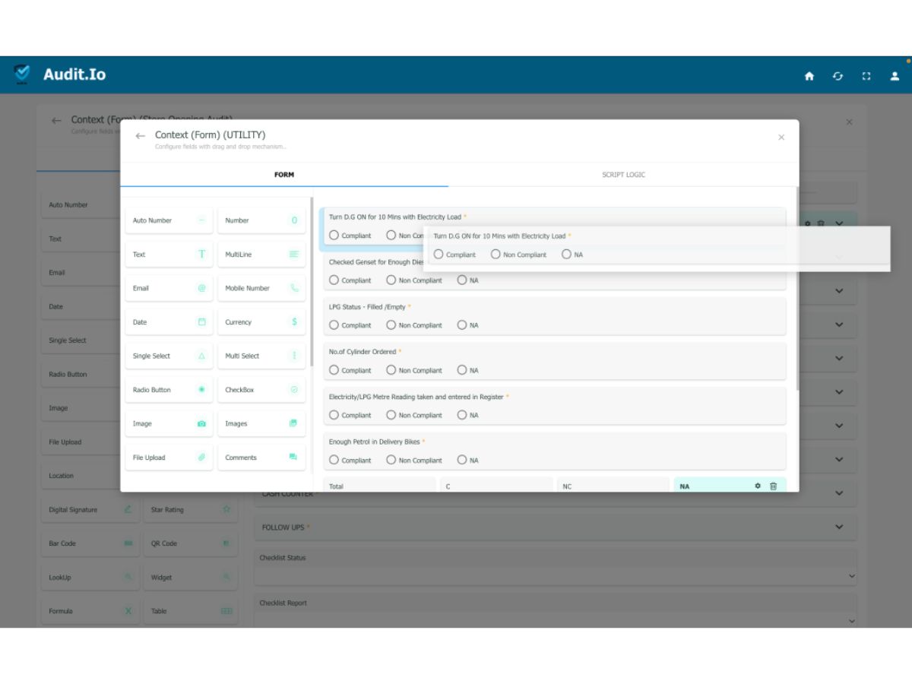Expand the CASH COUNTER section chevron in background

pyautogui.click(x=839, y=493)
